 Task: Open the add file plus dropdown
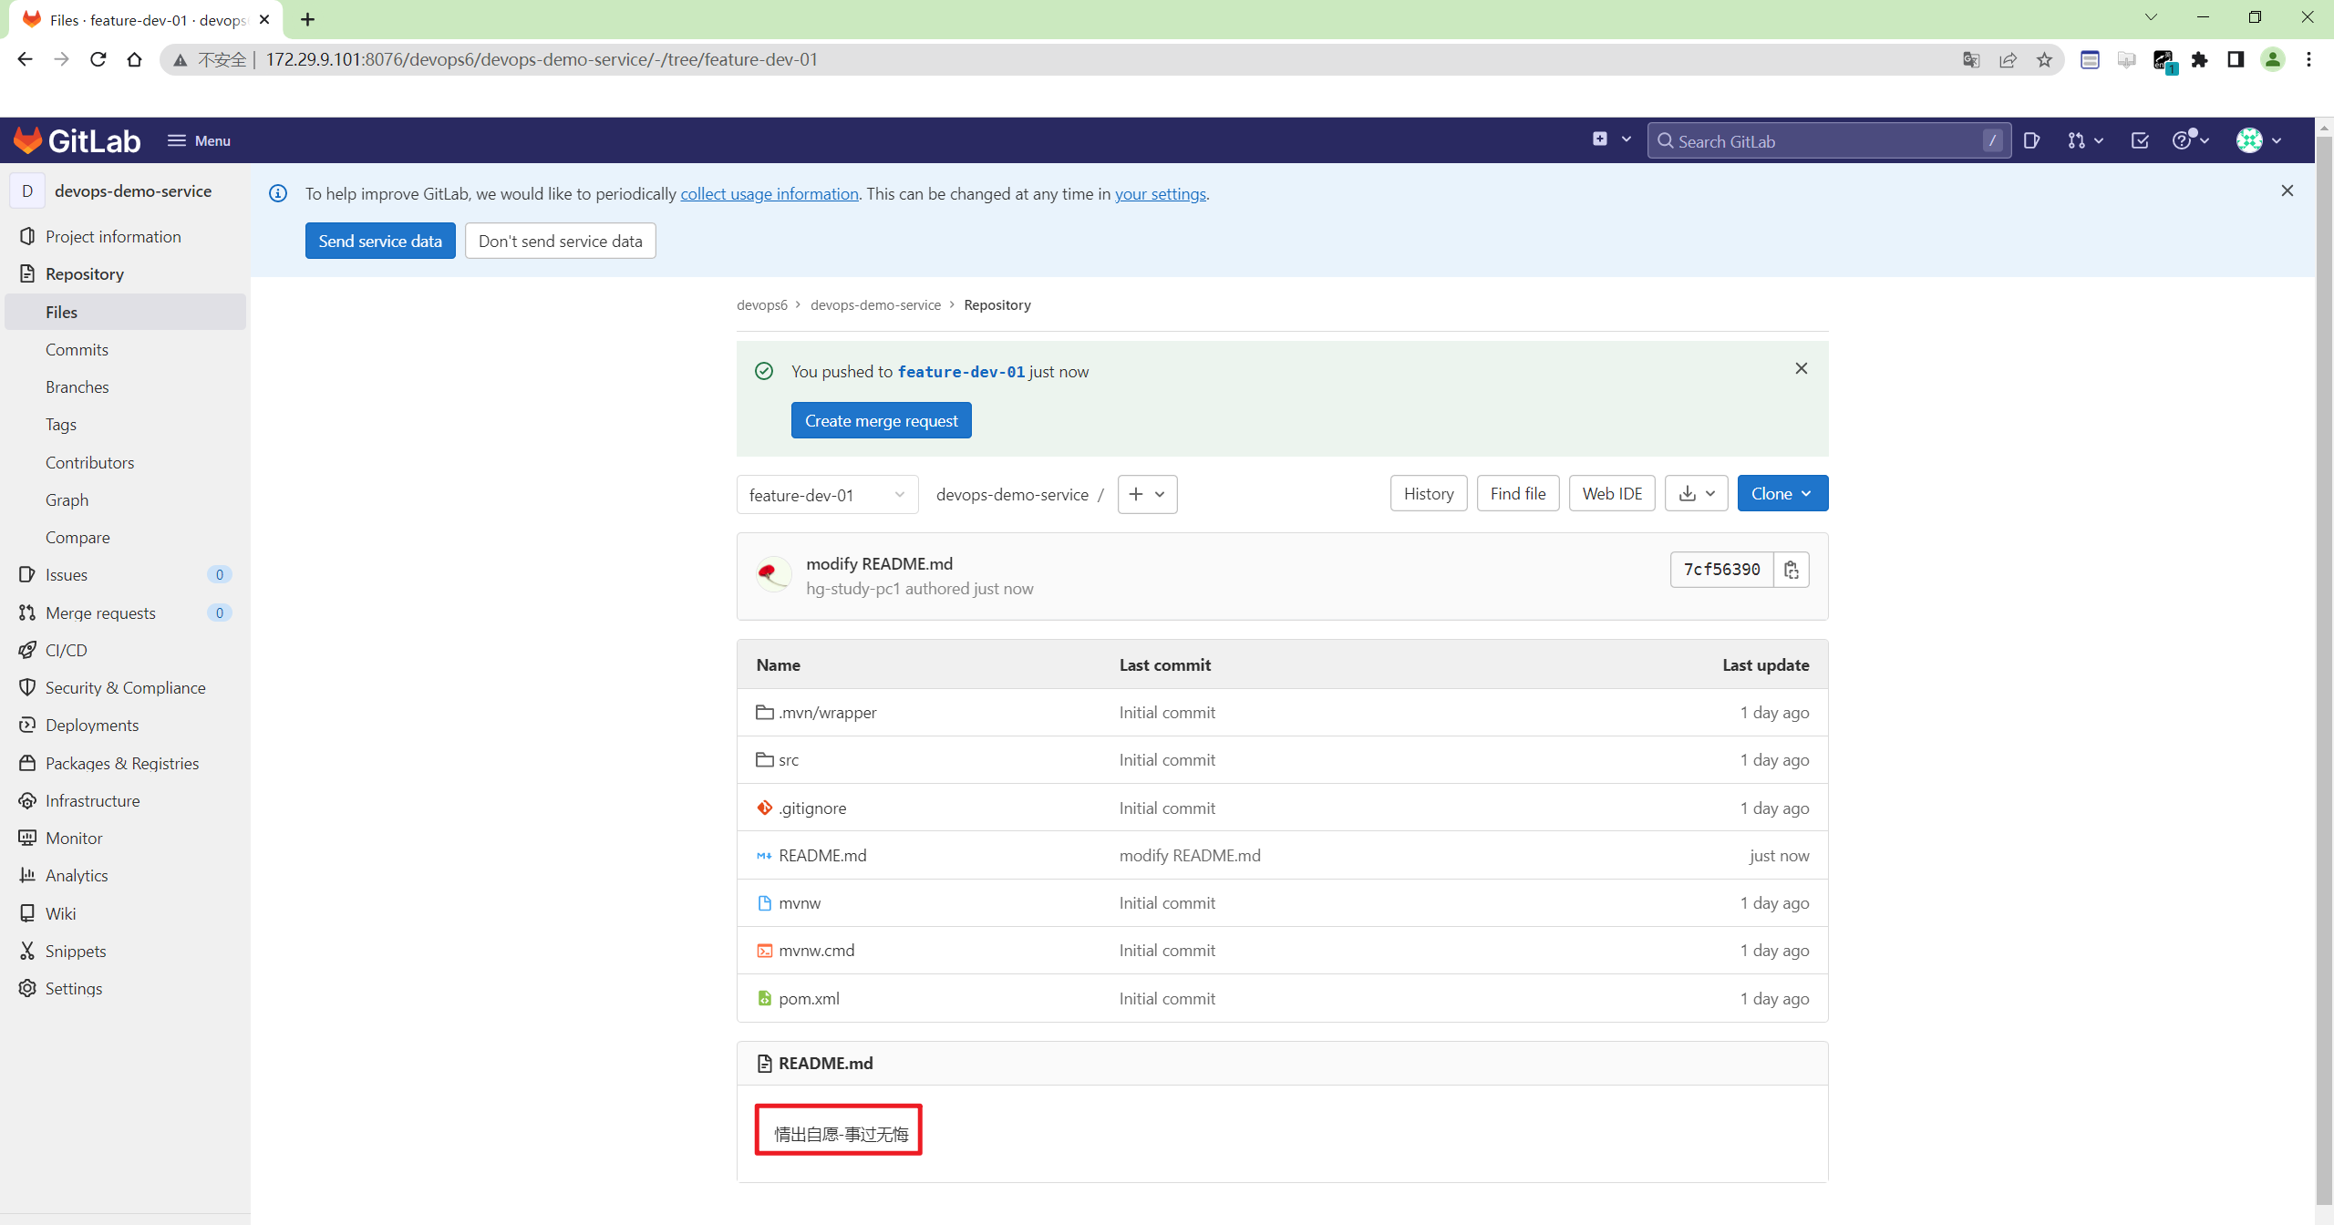click(x=1147, y=494)
